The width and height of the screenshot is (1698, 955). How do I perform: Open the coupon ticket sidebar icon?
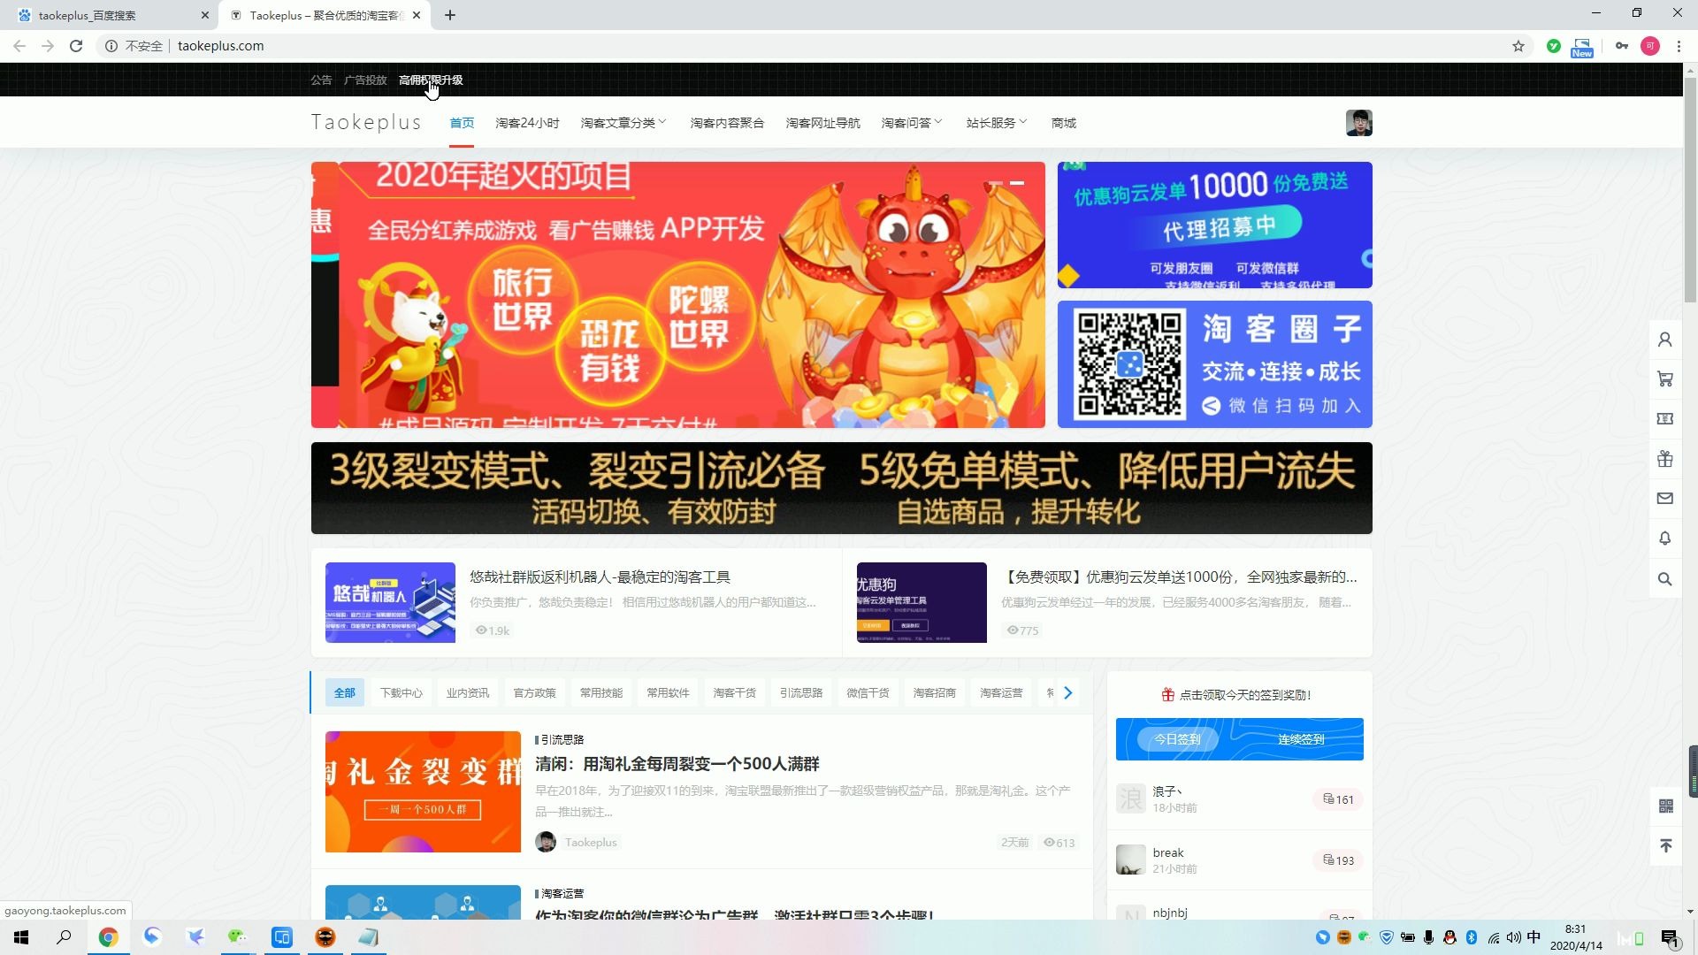pyautogui.click(x=1664, y=419)
